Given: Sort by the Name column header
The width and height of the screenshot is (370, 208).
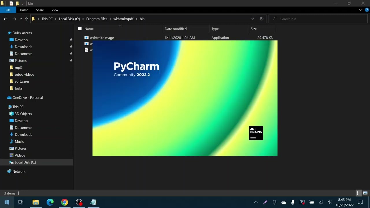Looking at the screenshot, I should point(89,29).
